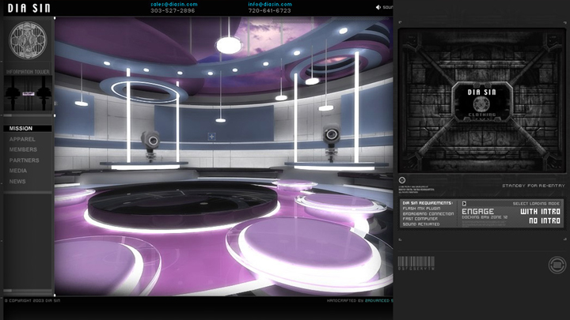Screen dimensions: 570x320
Task: Go to the MEMBERS page
Action: [x=23, y=149]
